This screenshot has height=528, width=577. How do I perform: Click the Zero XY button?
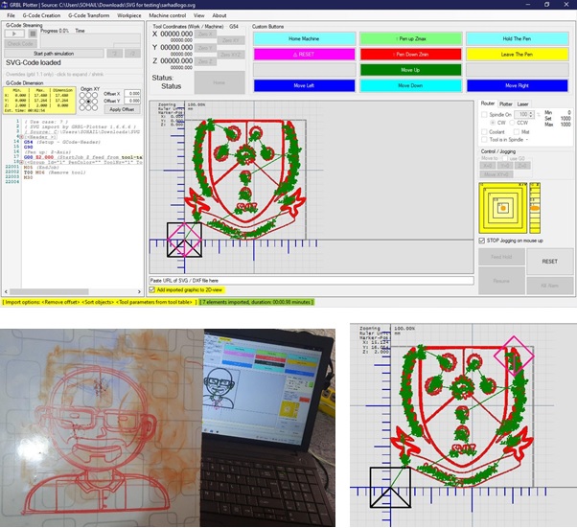click(231, 40)
